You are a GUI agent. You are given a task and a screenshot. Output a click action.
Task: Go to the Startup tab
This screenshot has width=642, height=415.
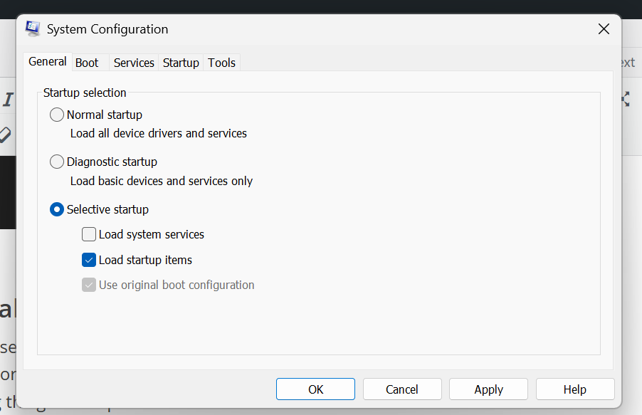coord(181,63)
